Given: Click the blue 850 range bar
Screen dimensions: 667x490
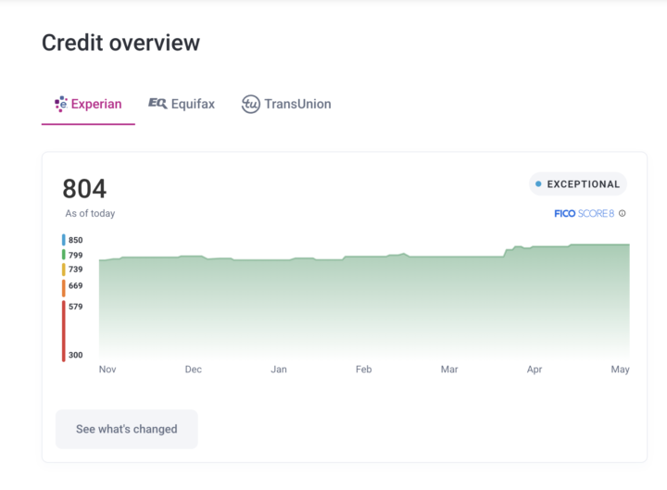Looking at the screenshot, I should click(x=64, y=240).
